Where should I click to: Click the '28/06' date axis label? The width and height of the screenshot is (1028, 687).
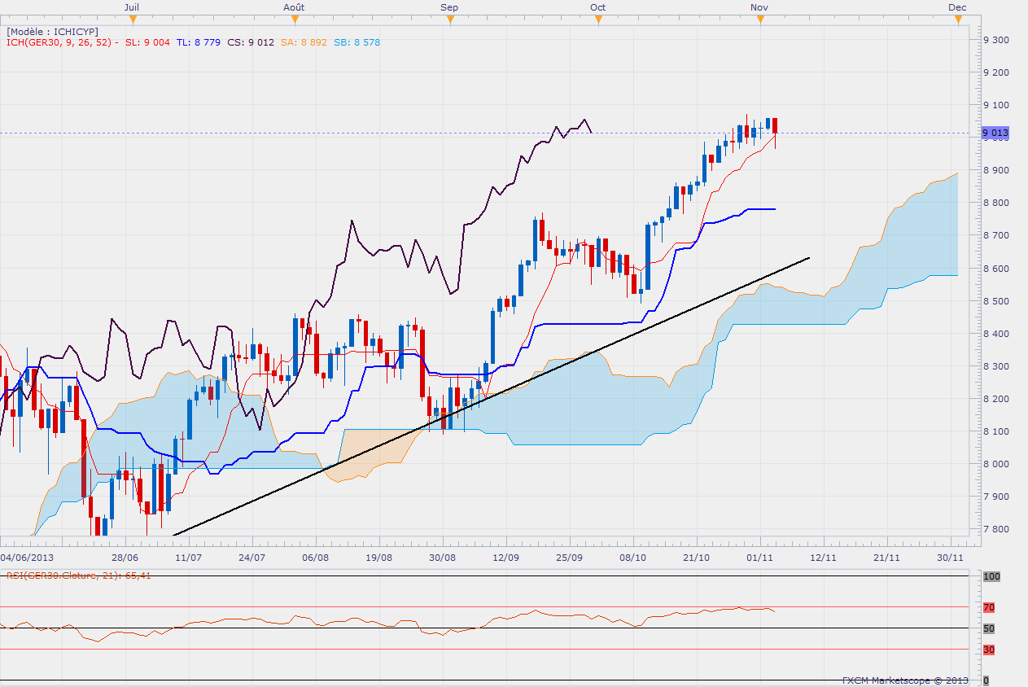click(x=125, y=557)
